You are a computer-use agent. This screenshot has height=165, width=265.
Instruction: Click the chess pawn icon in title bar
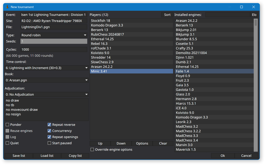7,7
